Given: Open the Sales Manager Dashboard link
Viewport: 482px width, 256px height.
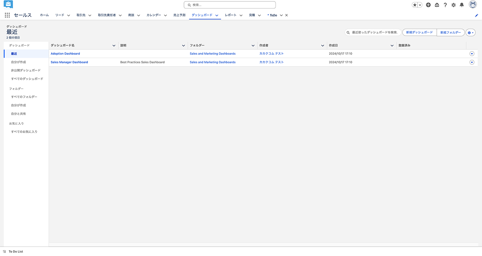Looking at the screenshot, I should tap(69, 62).
